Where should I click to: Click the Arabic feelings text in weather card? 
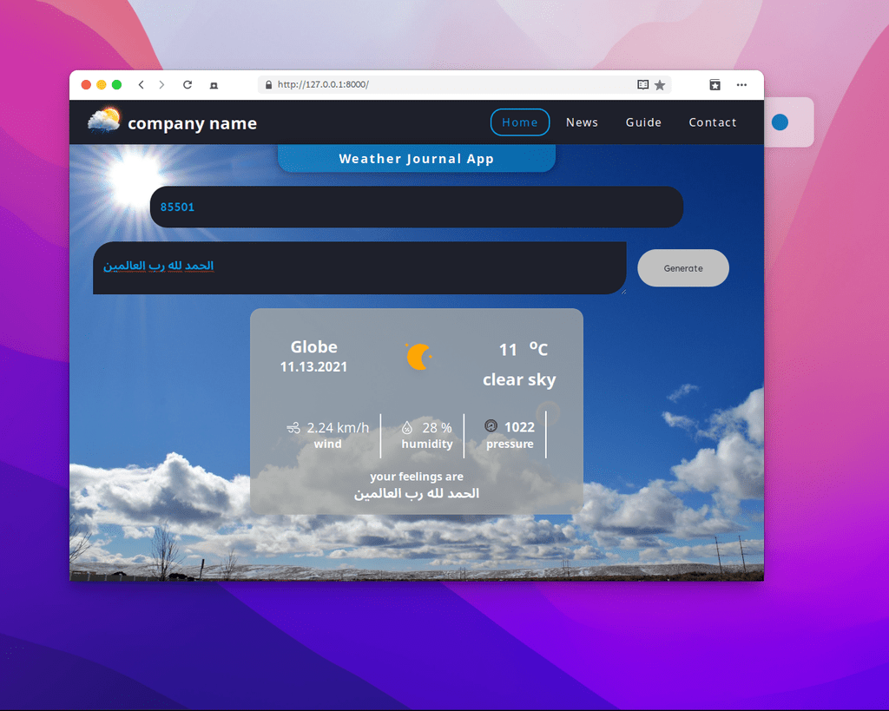pyautogui.click(x=417, y=494)
